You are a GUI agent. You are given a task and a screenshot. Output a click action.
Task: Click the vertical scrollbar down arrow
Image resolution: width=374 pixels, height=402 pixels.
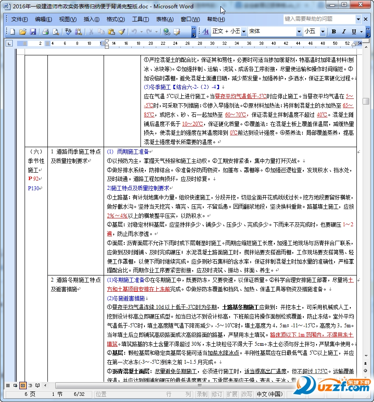pyautogui.click(x=366, y=356)
